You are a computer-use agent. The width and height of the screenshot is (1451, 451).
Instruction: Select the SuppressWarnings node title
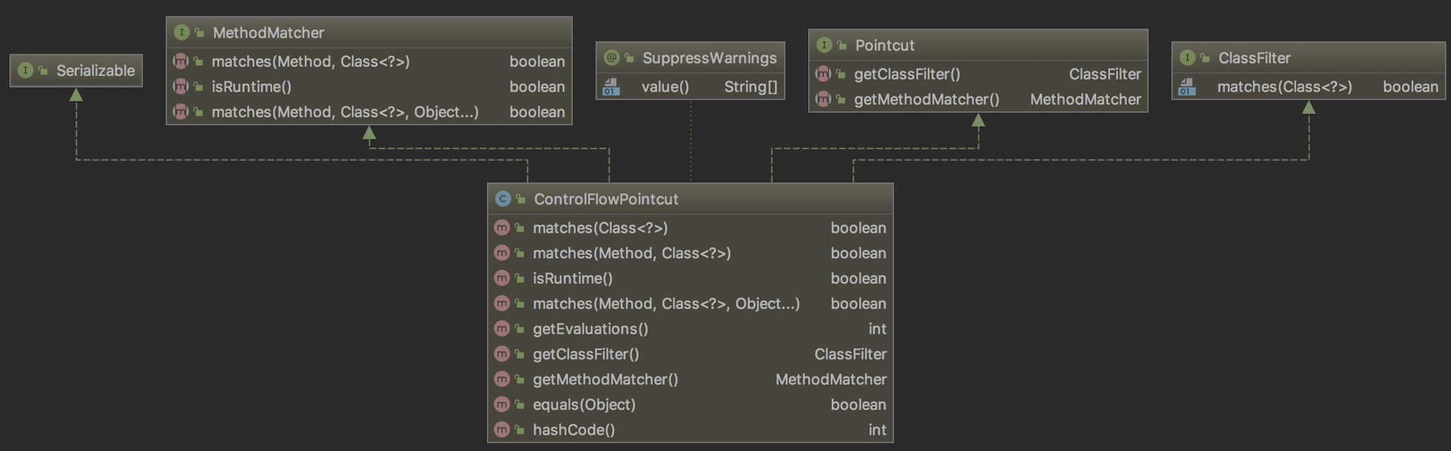pyautogui.click(x=709, y=58)
